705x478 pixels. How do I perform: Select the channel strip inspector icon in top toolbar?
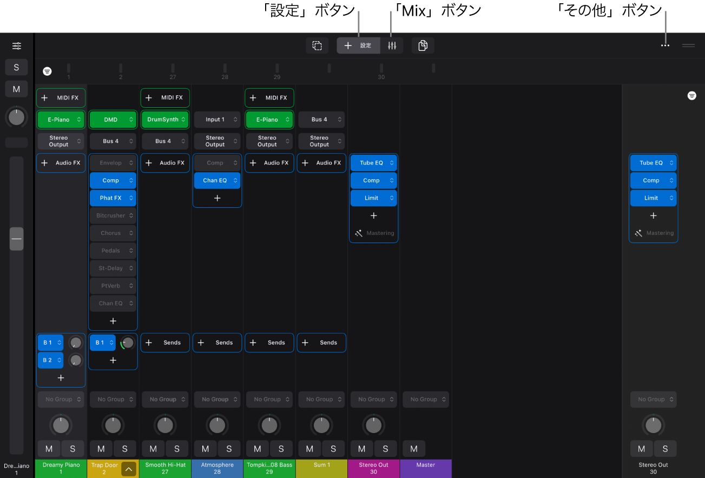tap(392, 45)
